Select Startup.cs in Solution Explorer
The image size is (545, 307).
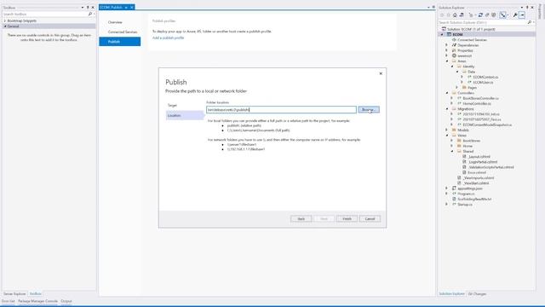point(465,205)
